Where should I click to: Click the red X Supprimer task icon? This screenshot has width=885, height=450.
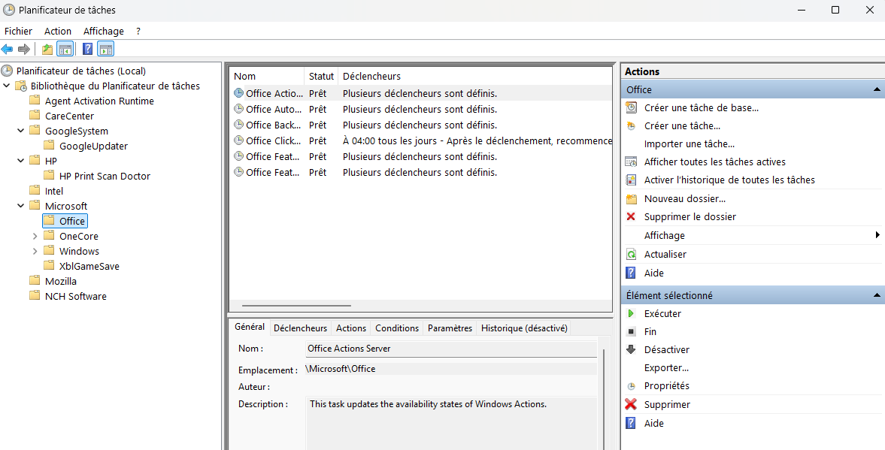631,404
